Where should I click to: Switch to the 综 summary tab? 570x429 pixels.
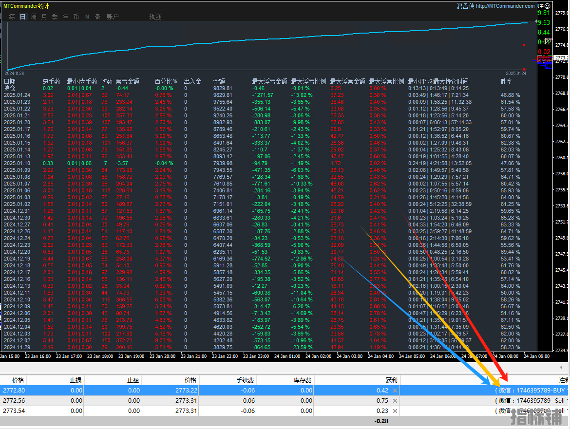point(12,17)
